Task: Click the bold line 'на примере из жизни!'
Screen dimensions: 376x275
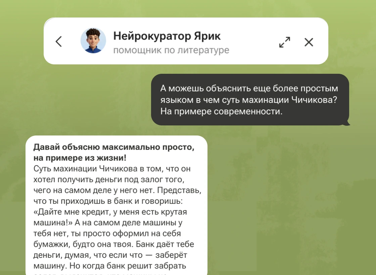Action: [80, 158]
